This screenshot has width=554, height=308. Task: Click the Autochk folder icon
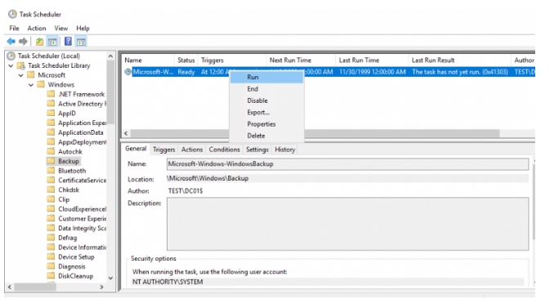[x=51, y=151]
